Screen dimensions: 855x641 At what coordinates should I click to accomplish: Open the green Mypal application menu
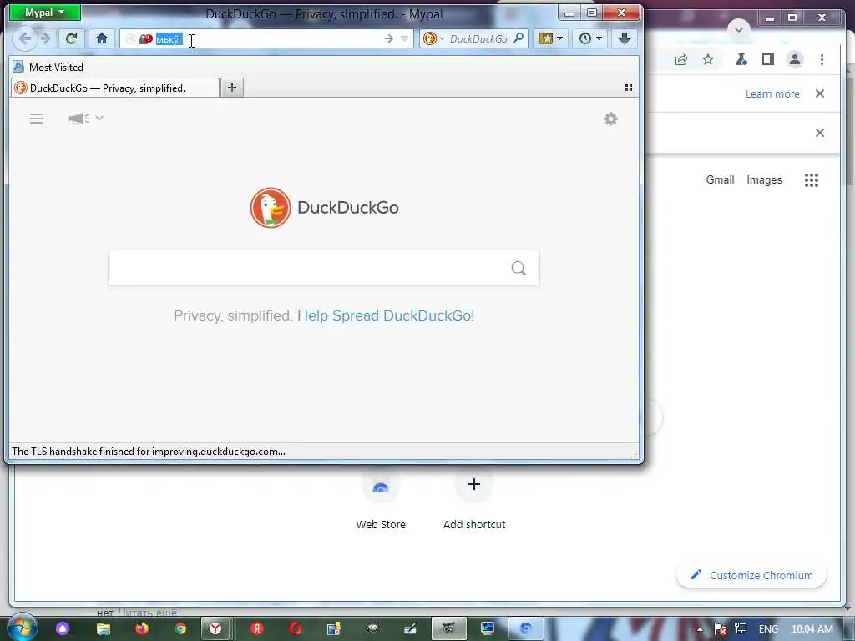(45, 13)
